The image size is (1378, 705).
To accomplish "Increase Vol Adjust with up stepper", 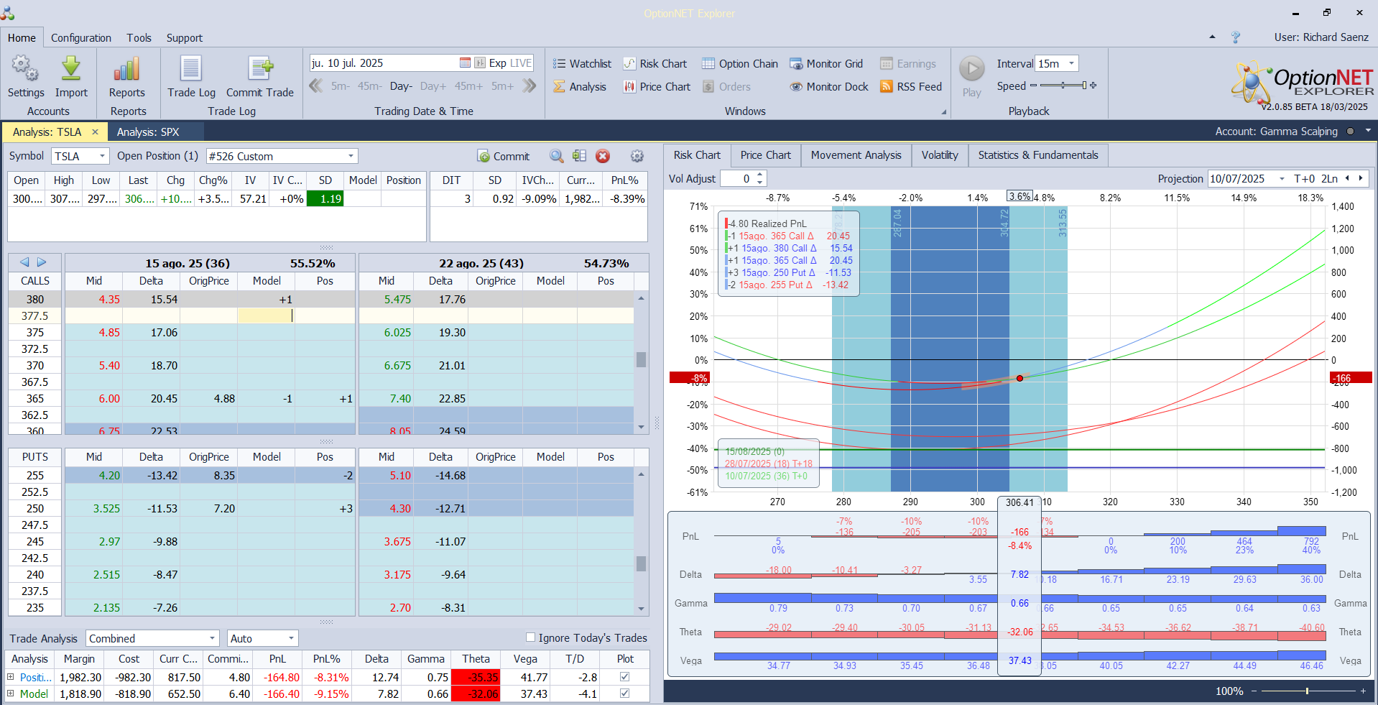I will click(x=760, y=175).
